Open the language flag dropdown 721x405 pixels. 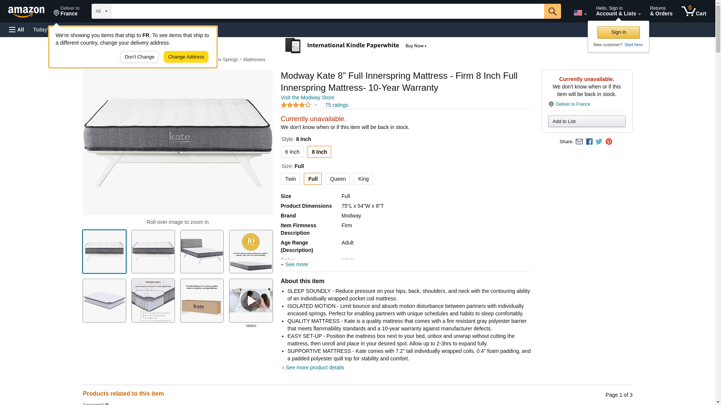580,13
